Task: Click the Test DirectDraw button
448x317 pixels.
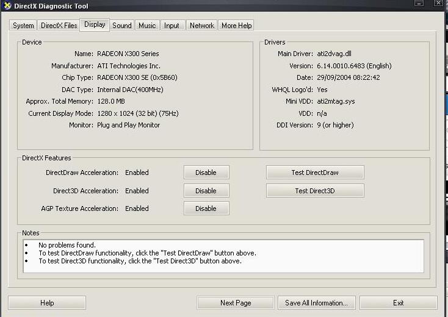Action: (315, 173)
